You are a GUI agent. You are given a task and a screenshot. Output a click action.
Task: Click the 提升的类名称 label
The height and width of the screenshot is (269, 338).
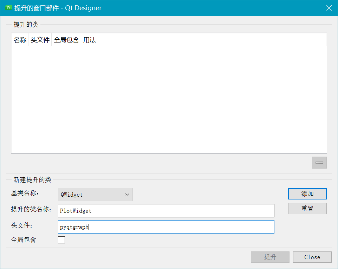[x=32, y=209]
